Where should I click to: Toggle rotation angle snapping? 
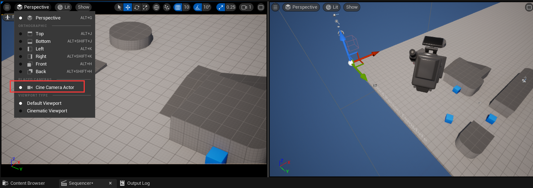tap(197, 7)
